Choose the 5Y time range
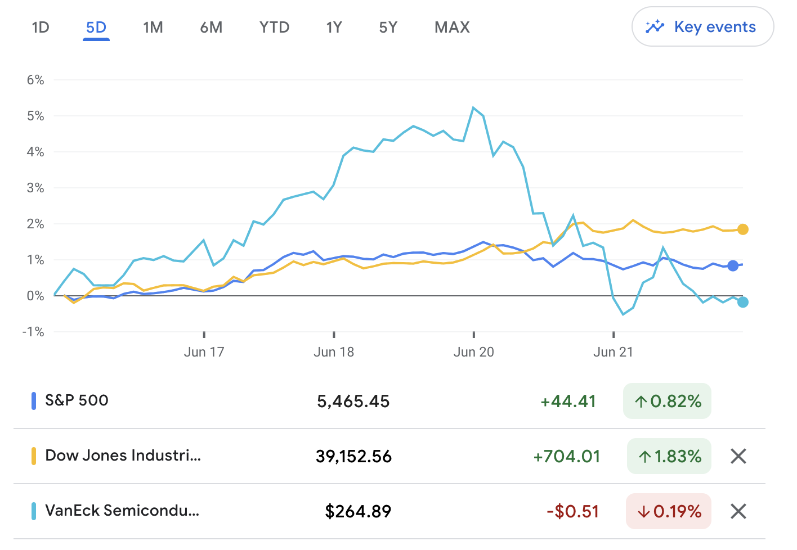The width and height of the screenshot is (797, 550). (388, 28)
